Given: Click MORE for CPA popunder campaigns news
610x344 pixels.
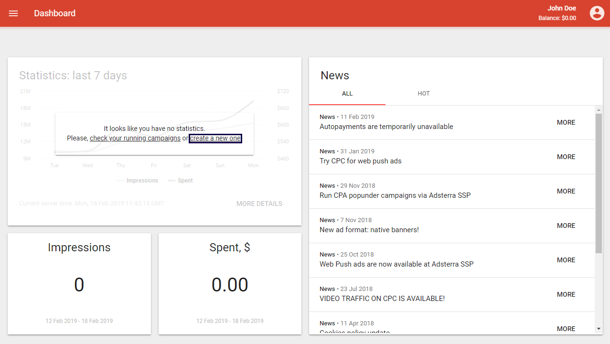Looking at the screenshot, I should (566, 192).
